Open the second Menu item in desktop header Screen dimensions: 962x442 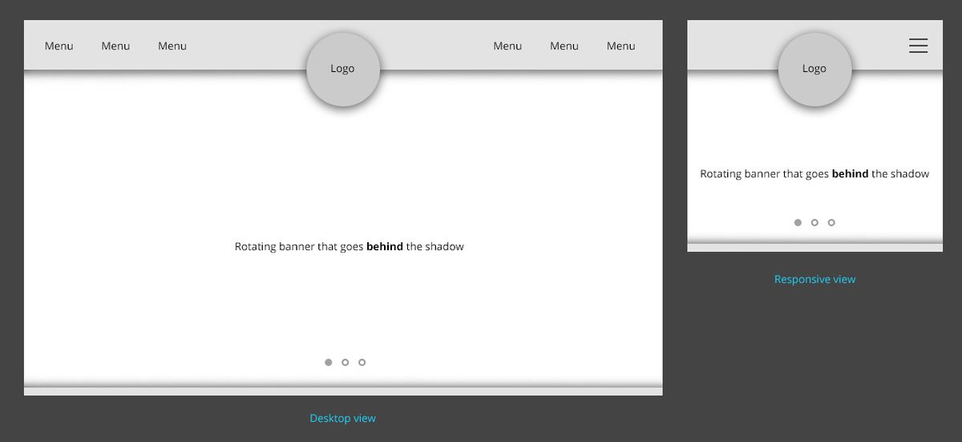[115, 47]
